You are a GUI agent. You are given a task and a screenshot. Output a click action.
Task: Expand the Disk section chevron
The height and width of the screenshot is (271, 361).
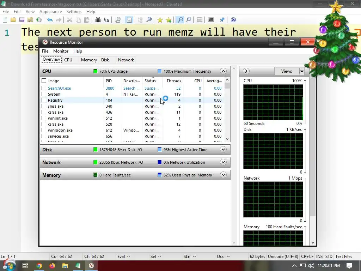click(x=223, y=149)
